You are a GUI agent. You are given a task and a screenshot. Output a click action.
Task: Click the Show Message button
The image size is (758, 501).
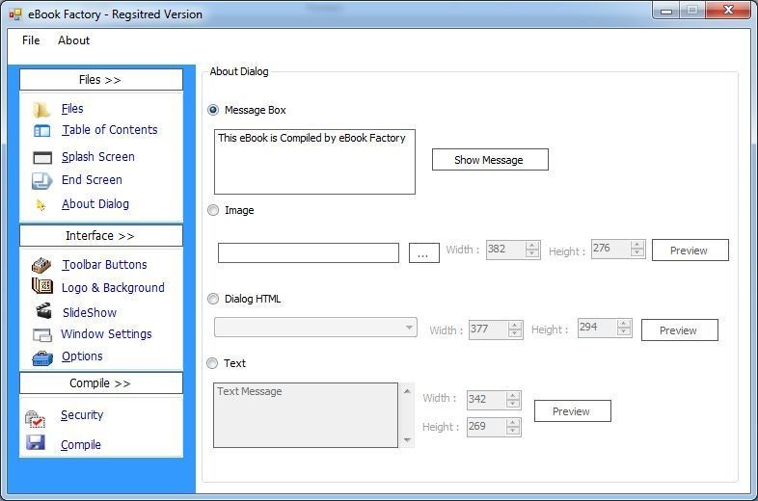[x=490, y=160]
